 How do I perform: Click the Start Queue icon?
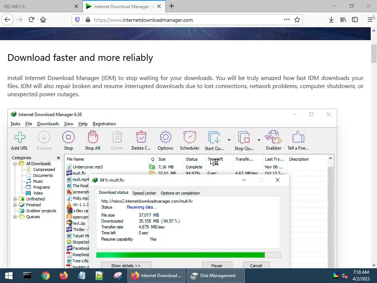pos(214,137)
